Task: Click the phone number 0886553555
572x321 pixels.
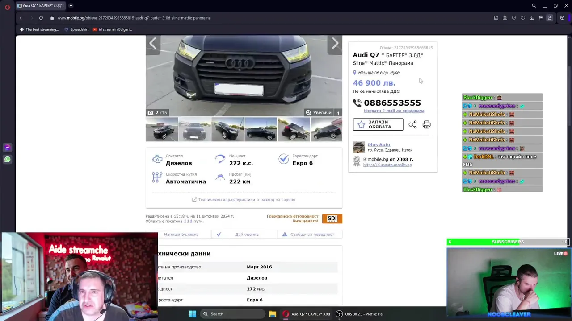Action: coord(392,103)
